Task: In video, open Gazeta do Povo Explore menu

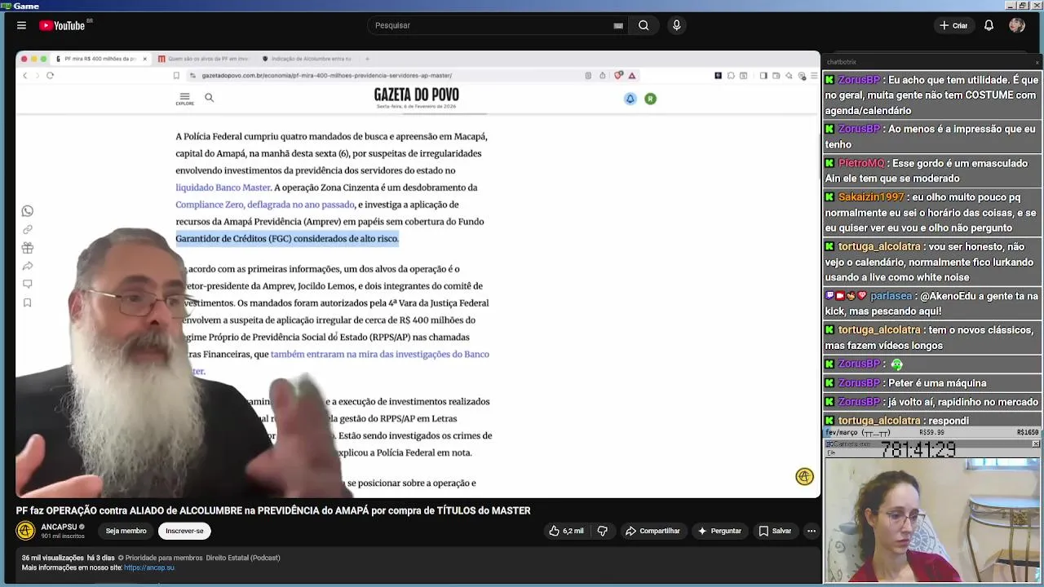Action: point(184,99)
